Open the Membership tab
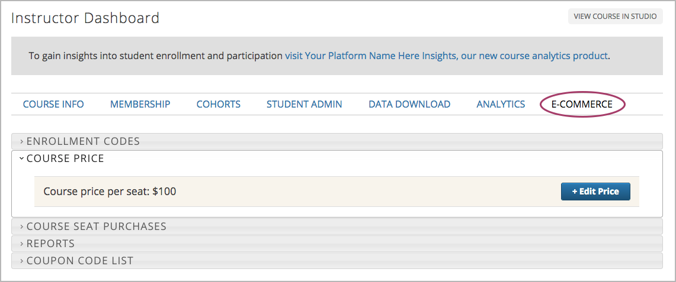The width and height of the screenshot is (676, 282). click(x=140, y=104)
